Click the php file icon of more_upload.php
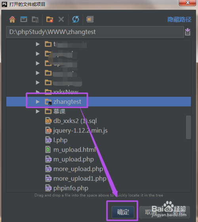Image resolution: width=198 pixels, height=222 pixels. (48, 169)
